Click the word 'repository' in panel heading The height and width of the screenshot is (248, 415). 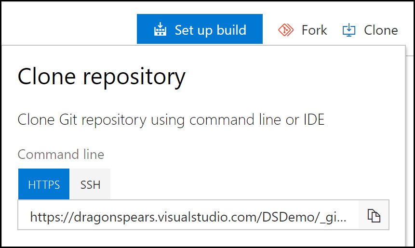[134, 77]
